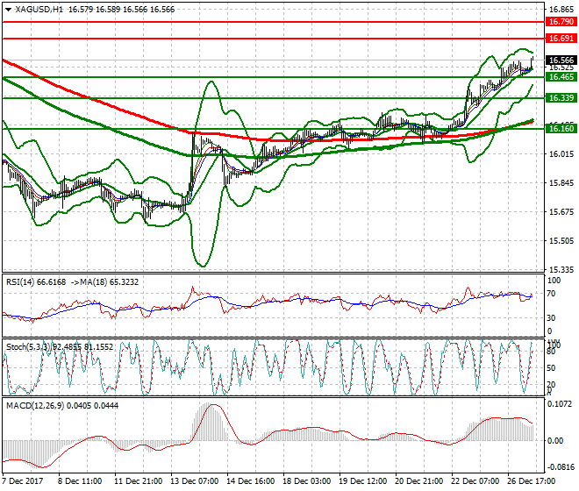Select the XAGUSD,H1 chart title text
This screenshot has height=491, width=579.
pyautogui.click(x=39, y=10)
